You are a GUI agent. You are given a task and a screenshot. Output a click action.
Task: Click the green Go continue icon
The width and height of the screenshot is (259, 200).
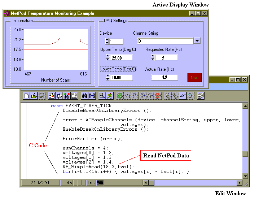pos(120,96)
